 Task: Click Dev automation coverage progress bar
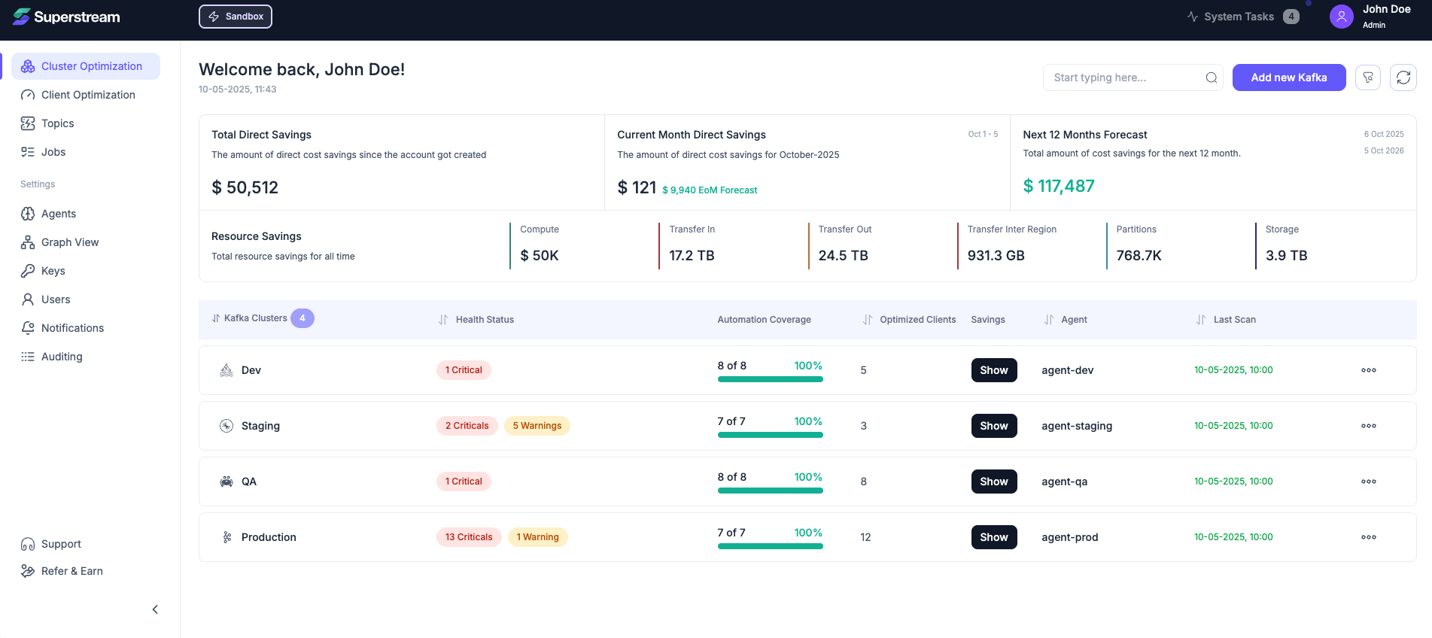click(771, 379)
